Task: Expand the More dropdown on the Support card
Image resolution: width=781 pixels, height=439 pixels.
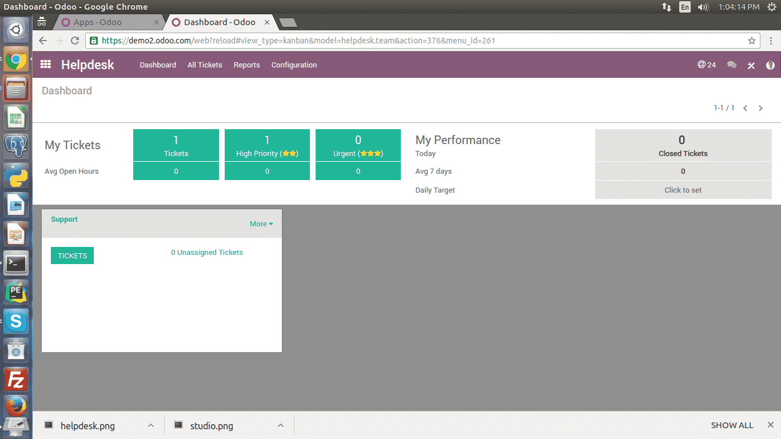Action: (x=261, y=224)
